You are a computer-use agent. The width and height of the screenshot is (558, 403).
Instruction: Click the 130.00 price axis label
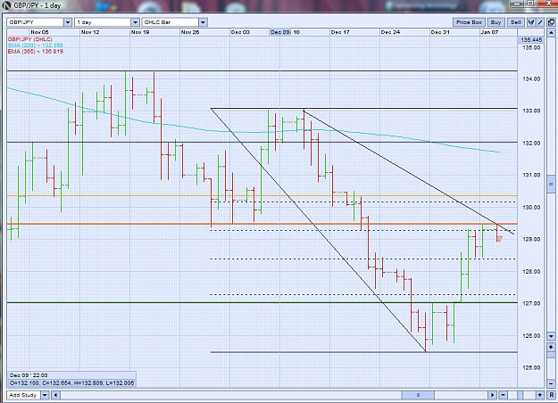click(x=531, y=207)
